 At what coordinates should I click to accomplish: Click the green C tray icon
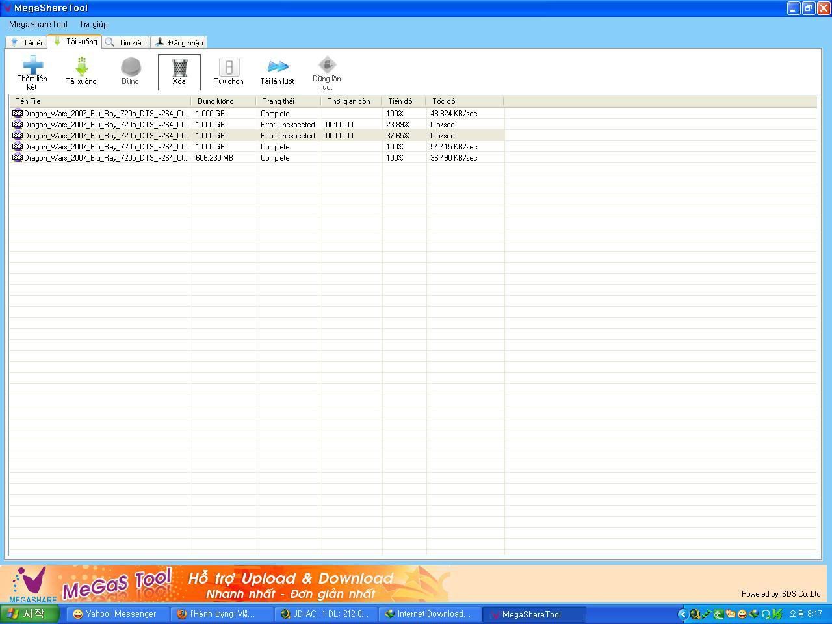[x=719, y=614]
